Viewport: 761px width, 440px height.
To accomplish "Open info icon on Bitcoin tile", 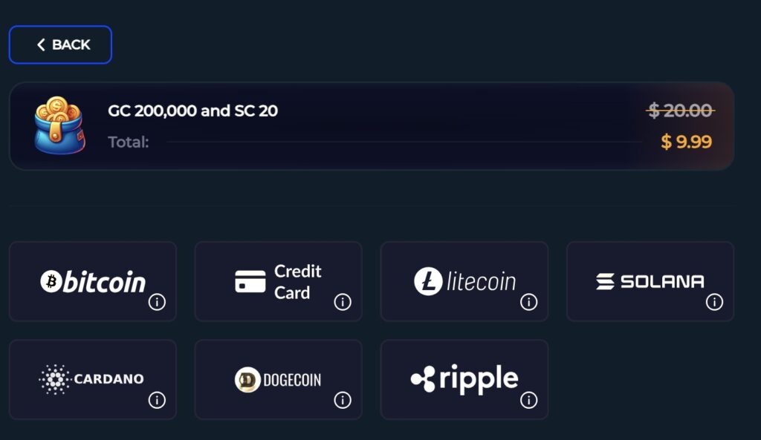I will pos(157,302).
